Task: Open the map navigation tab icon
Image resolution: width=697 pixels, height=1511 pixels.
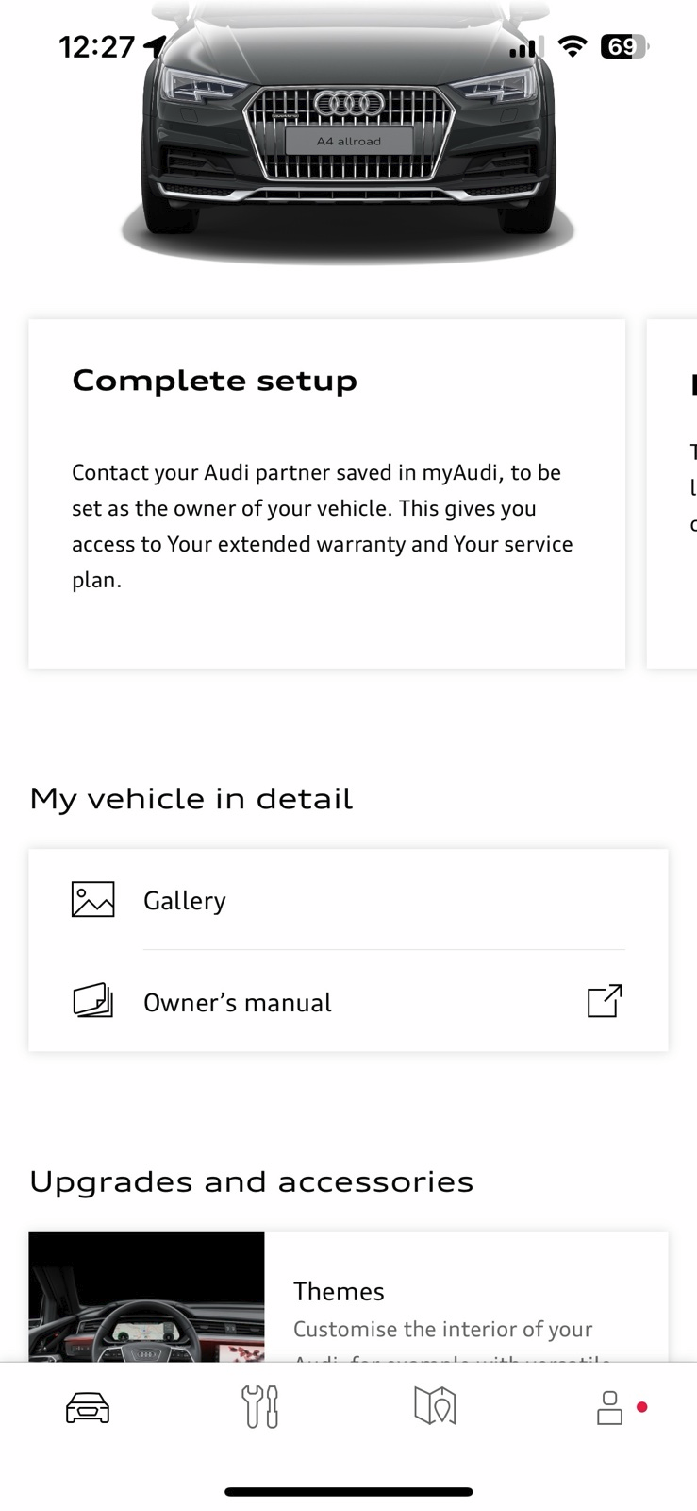Action: point(435,1406)
